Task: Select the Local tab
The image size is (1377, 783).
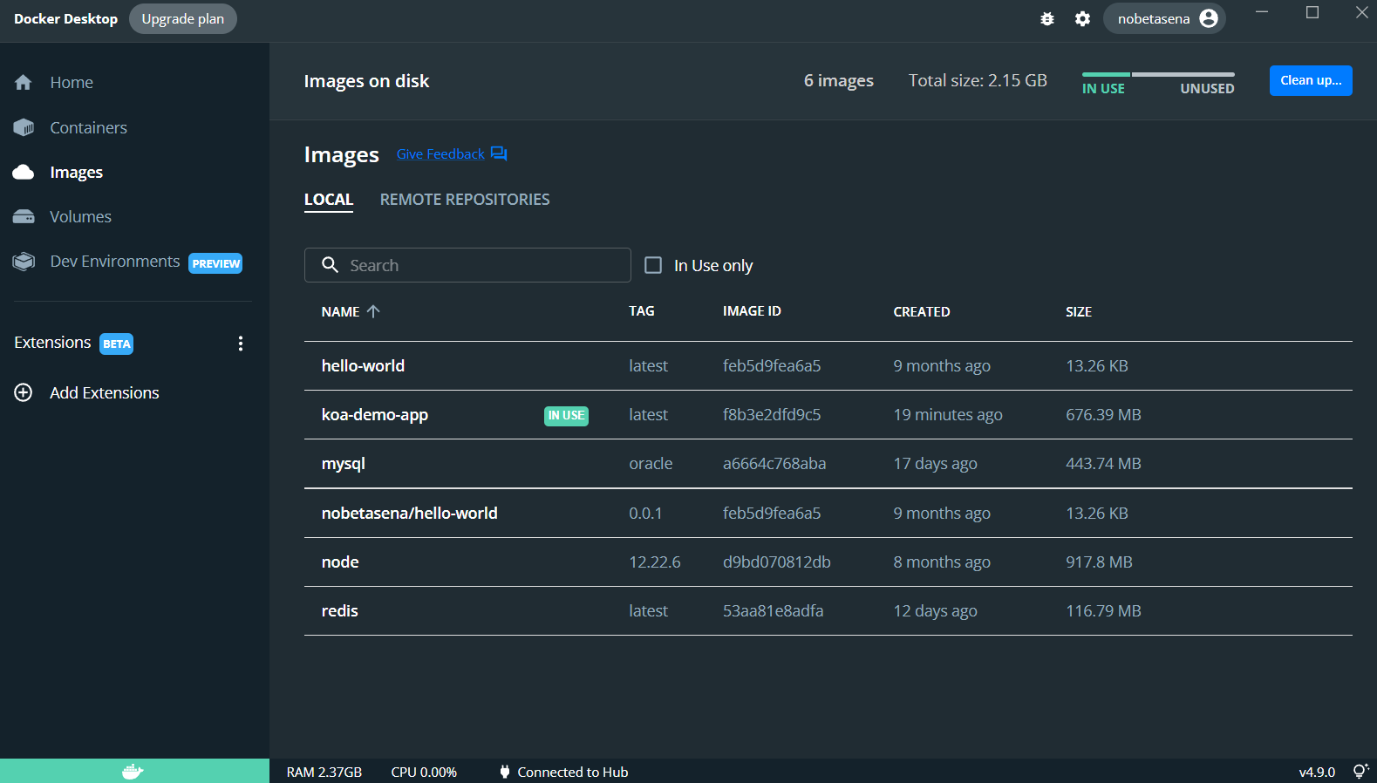Action: click(329, 200)
